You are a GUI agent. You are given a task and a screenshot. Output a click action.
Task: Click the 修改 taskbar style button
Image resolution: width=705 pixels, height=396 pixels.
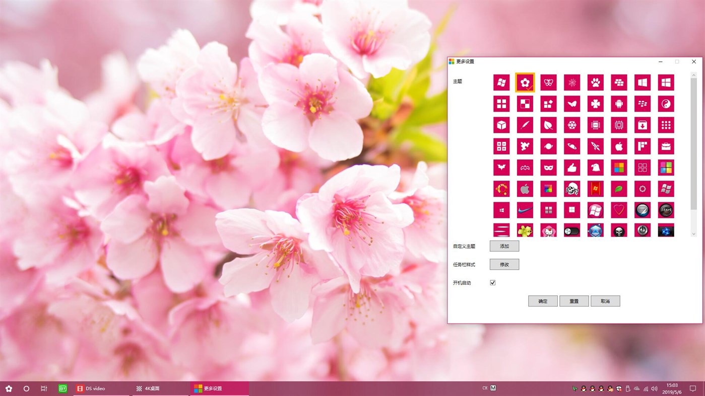[x=504, y=264]
